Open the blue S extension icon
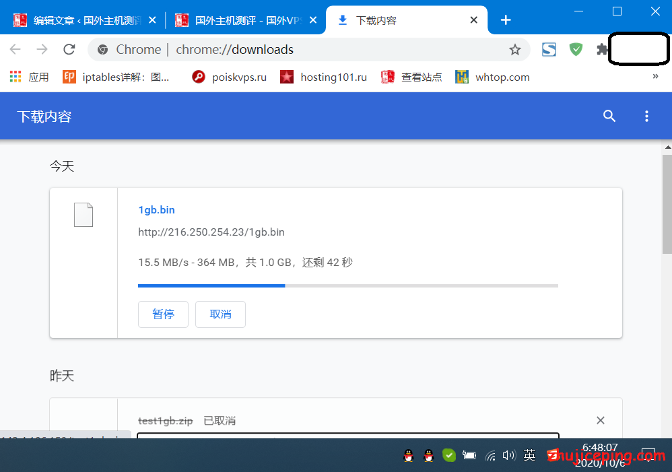Screen dimensions: 672x472 click(549, 49)
